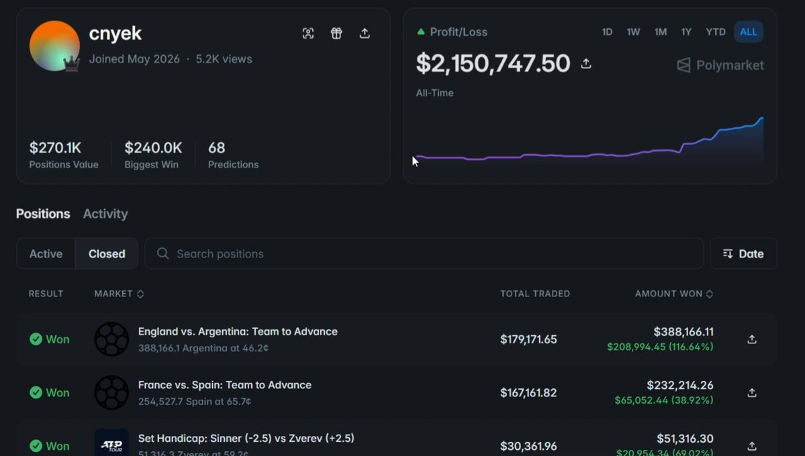Select the 1D profit range

click(607, 32)
